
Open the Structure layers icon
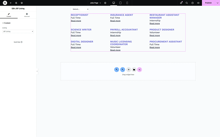coord(22,3)
